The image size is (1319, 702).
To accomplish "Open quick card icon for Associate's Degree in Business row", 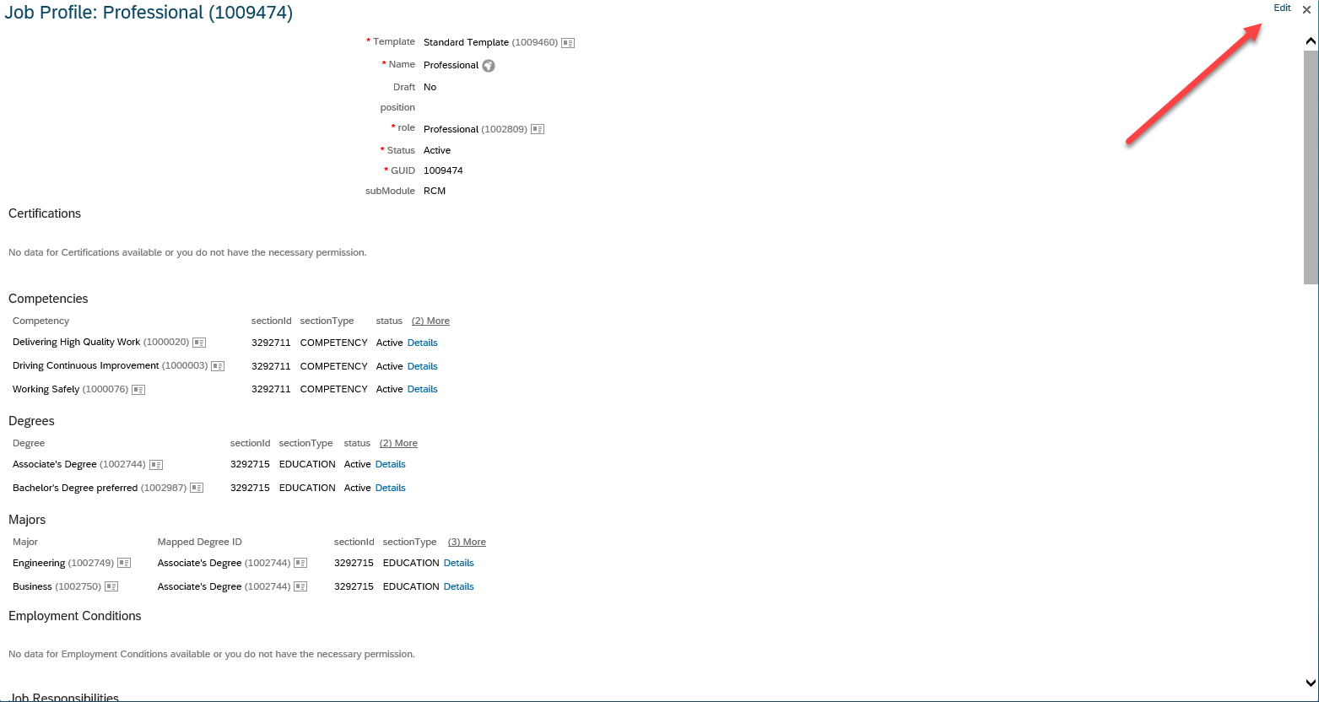I will click(x=300, y=586).
